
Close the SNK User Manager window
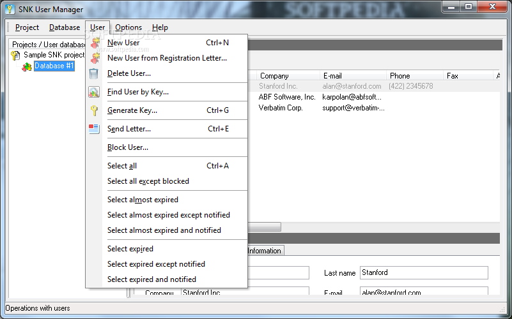click(x=492, y=7)
